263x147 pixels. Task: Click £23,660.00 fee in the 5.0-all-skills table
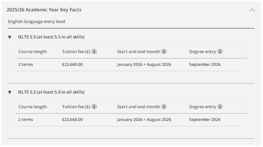pyautogui.click(x=72, y=120)
